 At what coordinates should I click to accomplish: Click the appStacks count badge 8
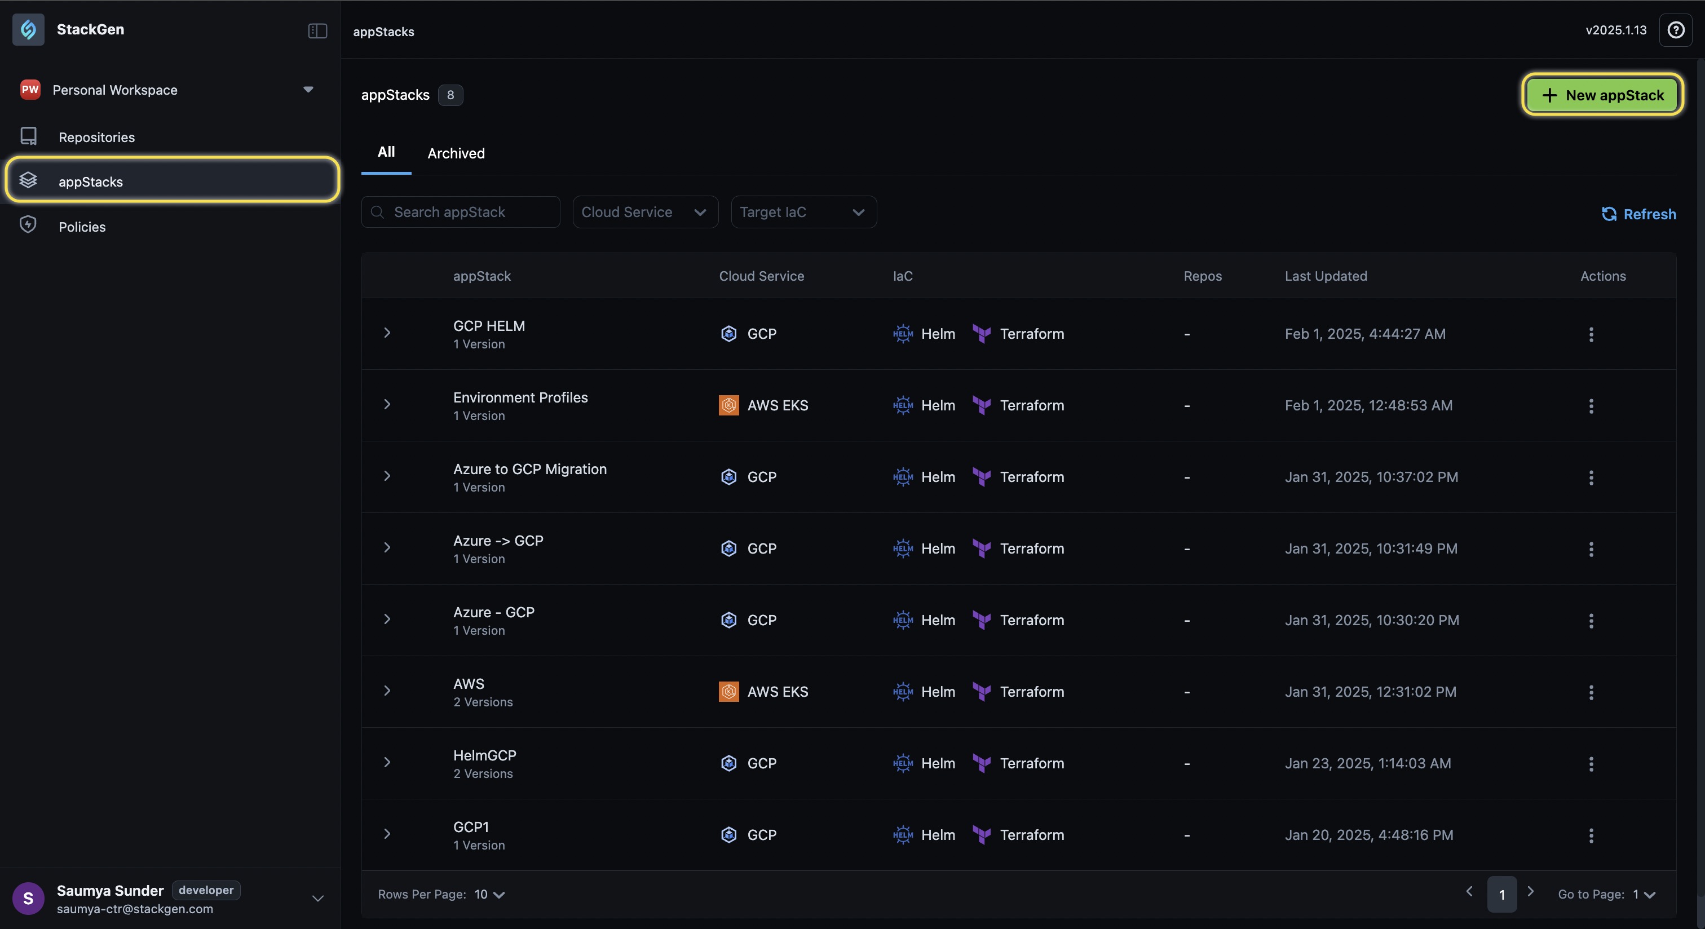tap(450, 95)
